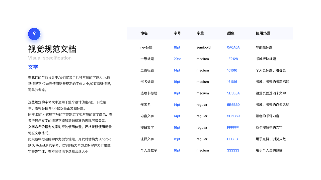The height and width of the screenshot is (180, 321).
Task: Click the blue circular number 9 badge
Action: 34,34
